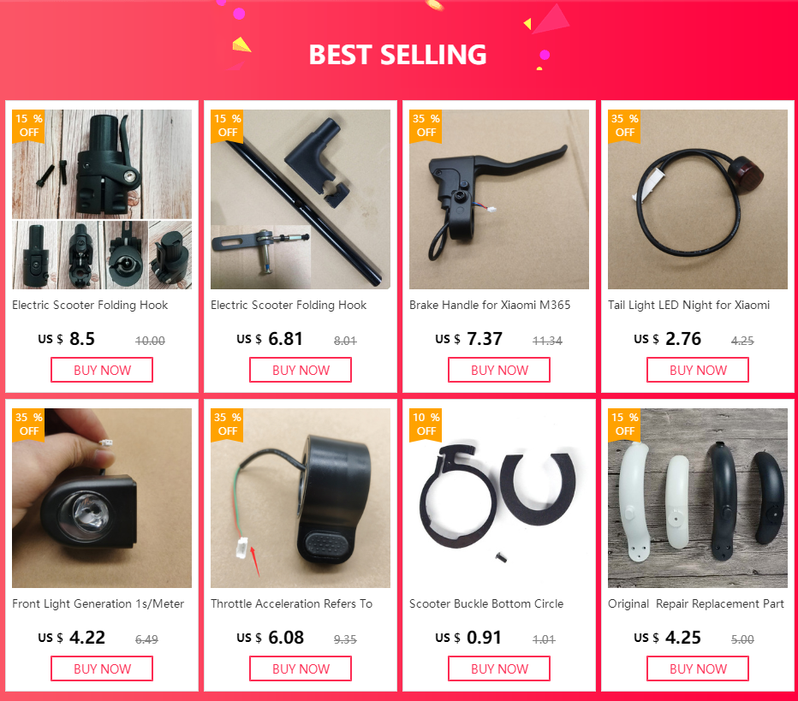Buy the Original Repair Replacement Part
This screenshot has height=701, width=798.
tap(697, 668)
